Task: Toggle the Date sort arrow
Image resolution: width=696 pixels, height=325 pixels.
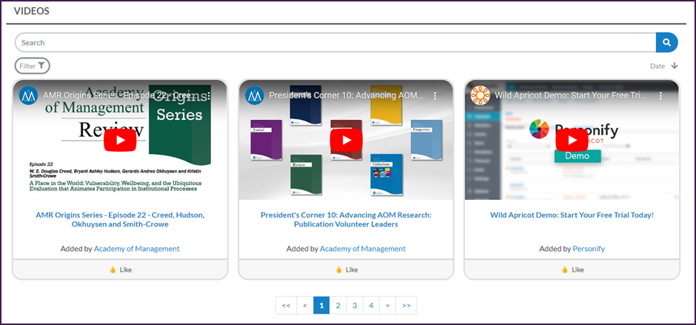Action: pyautogui.click(x=675, y=66)
